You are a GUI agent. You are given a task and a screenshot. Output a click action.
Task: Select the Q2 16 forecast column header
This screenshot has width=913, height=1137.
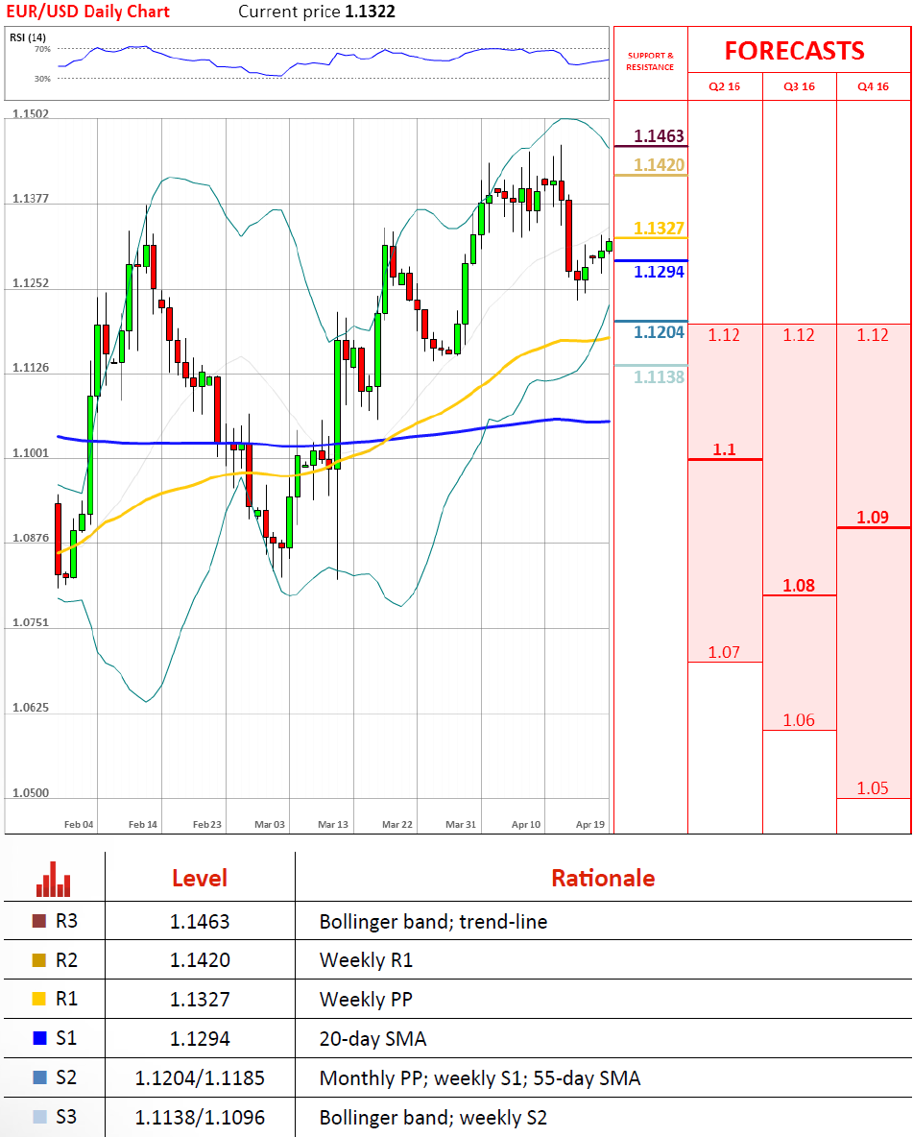pos(725,86)
